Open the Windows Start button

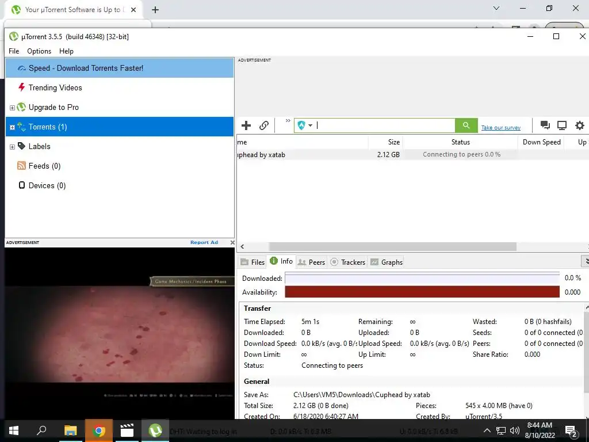coord(14,430)
